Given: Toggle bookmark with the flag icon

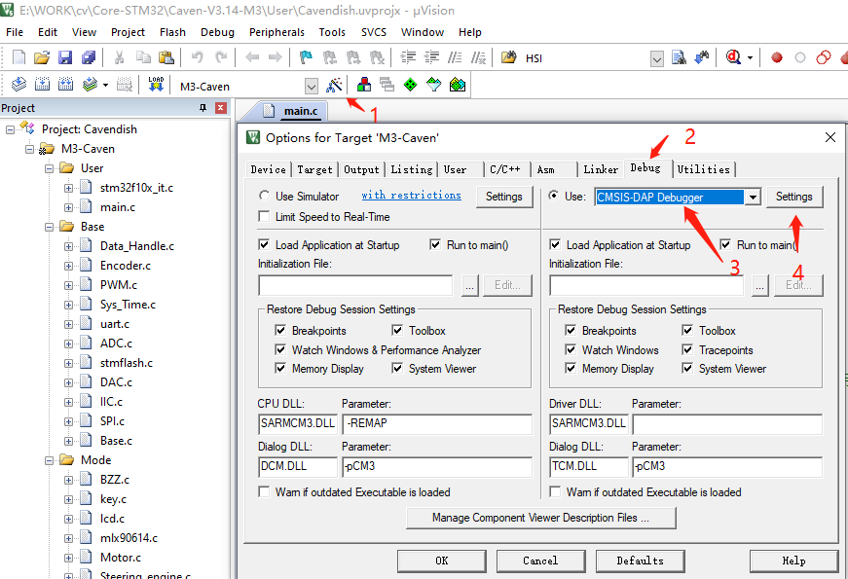Looking at the screenshot, I should click(x=306, y=57).
